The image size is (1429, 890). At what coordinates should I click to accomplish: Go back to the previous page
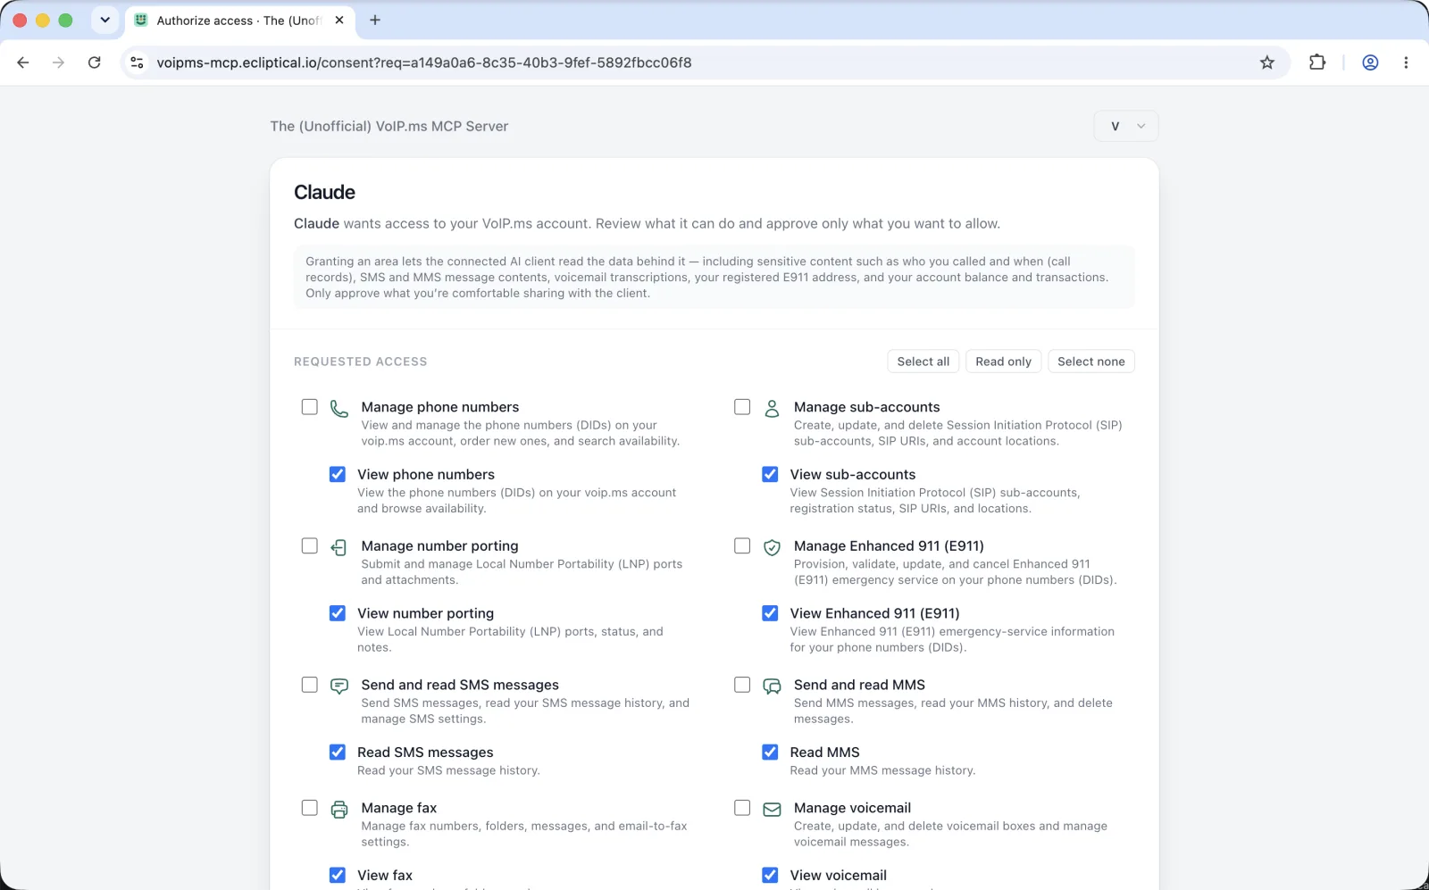coord(23,62)
